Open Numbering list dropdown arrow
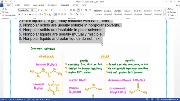The height and width of the screenshot is (101, 180). pos(63,10)
